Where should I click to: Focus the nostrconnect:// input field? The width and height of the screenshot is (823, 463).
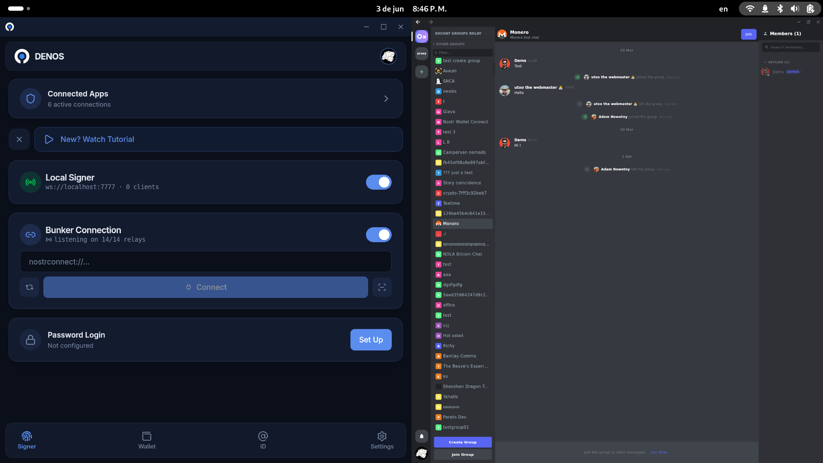pos(206,262)
